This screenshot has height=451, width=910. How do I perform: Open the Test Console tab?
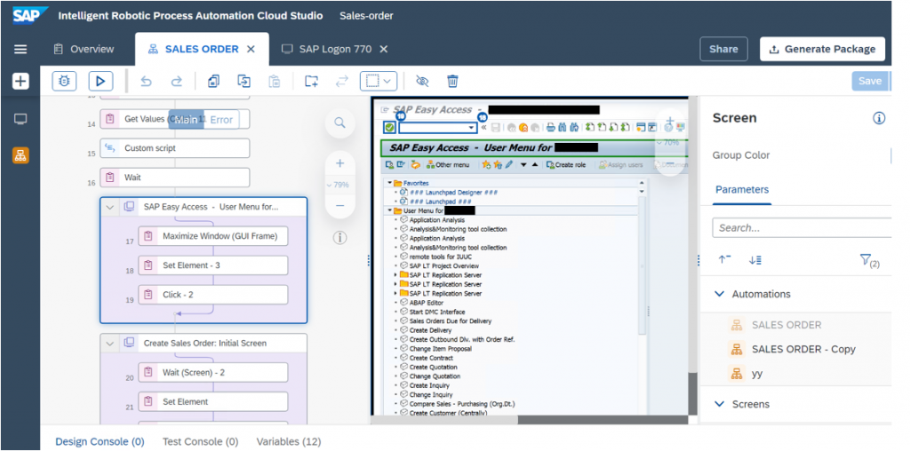(x=200, y=442)
